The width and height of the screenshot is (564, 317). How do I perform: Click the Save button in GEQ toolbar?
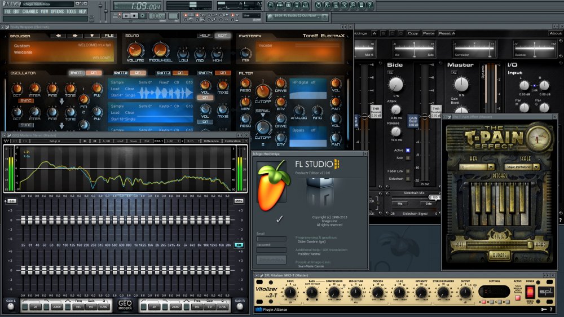tap(134, 141)
